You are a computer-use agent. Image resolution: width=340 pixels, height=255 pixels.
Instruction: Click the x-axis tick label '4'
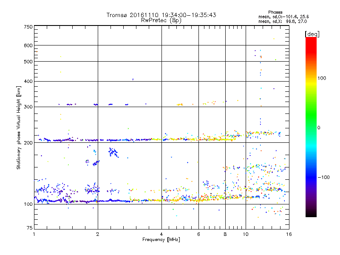tap(161, 234)
